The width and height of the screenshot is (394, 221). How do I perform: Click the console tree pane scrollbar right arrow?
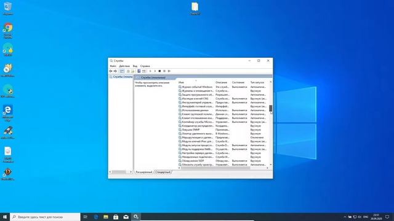(x=131, y=172)
